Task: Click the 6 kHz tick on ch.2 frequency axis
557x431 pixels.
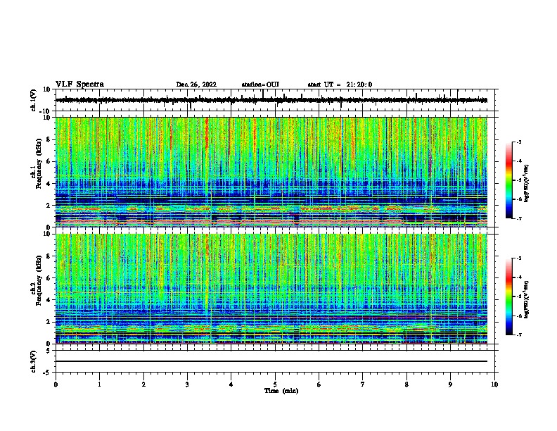Action: click(49, 278)
